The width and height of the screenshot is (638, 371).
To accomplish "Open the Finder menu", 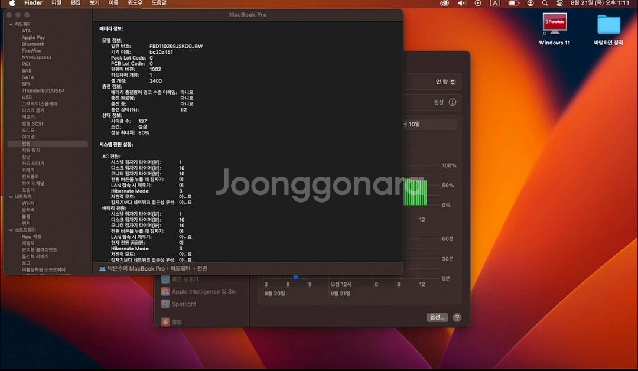I will [x=33, y=3].
